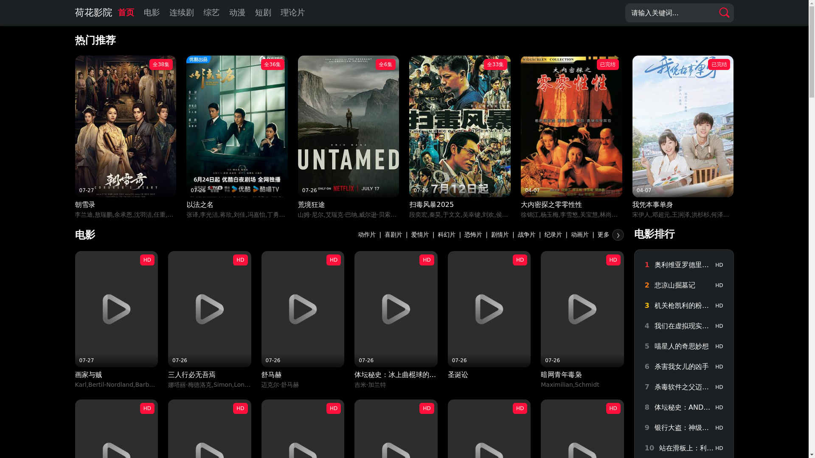Click the 扫毒风暴2025 title link
815x458 pixels.
coord(432,205)
